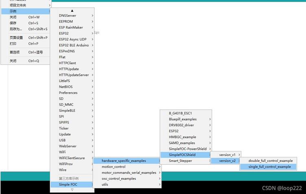This screenshot has height=194, width=306.
Task: Choose 关闭 Ctrl+Q to quit
Action: click(25, 61)
